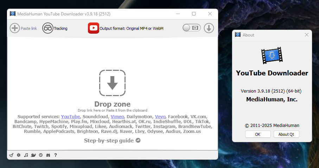
Task: Open the Vevo supported service link
Action: (x=160, y=117)
